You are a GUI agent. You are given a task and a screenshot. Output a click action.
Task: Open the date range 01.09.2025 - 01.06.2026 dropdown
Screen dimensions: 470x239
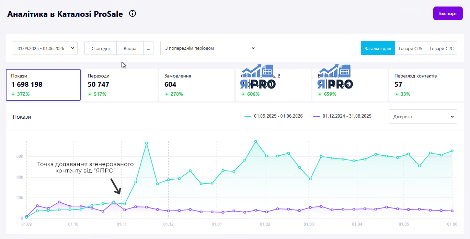tap(45, 48)
